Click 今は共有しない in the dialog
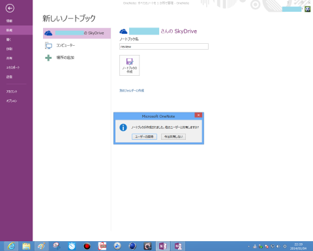313x251 pixels. tap(173, 137)
